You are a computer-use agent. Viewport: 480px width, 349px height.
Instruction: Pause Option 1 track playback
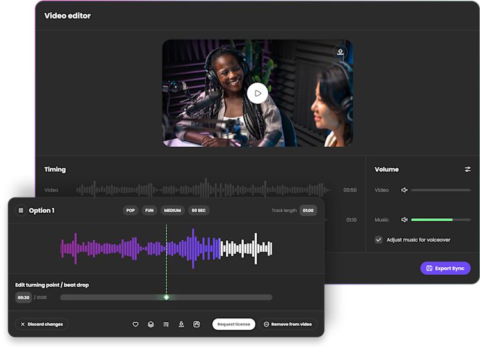(21, 210)
